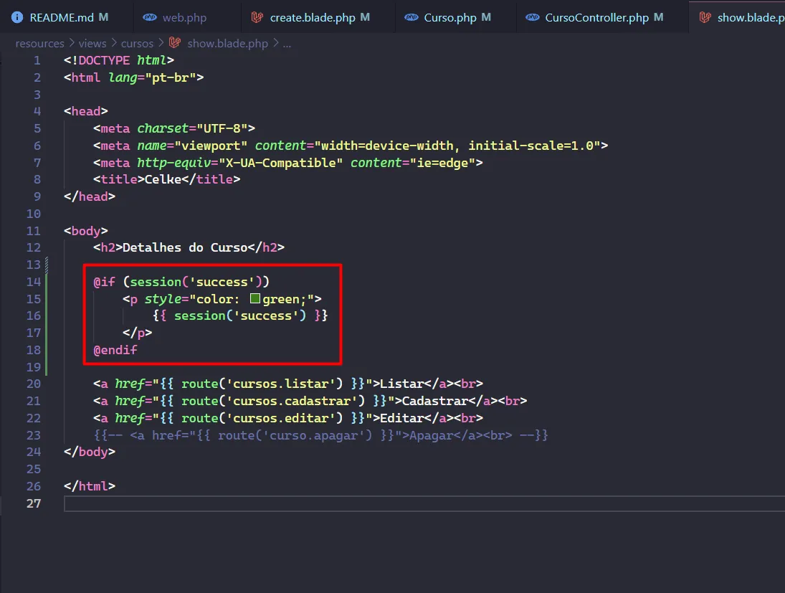Click the PHP icon on the Curso.php tab
Image resolution: width=785 pixels, height=593 pixels.
pyautogui.click(x=411, y=17)
